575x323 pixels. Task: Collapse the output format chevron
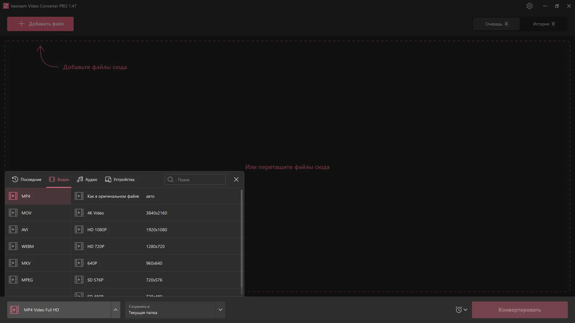pyautogui.click(x=116, y=310)
